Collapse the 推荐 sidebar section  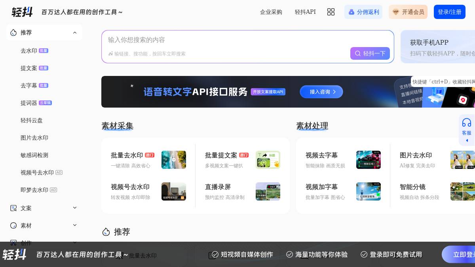click(x=75, y=32)
